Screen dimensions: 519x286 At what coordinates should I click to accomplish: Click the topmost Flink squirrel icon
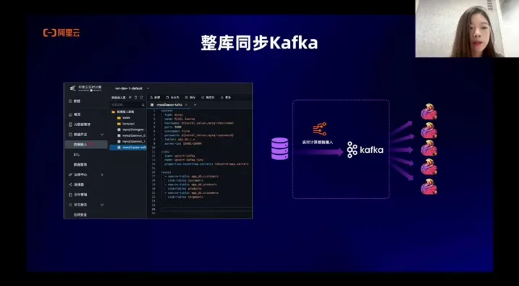click(x=429, y=112)
